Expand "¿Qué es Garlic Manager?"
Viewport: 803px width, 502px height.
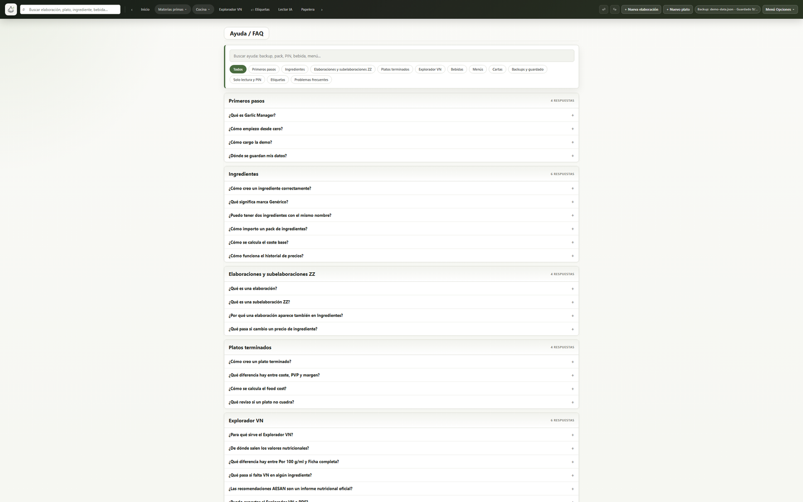click(x=401, y=115)
